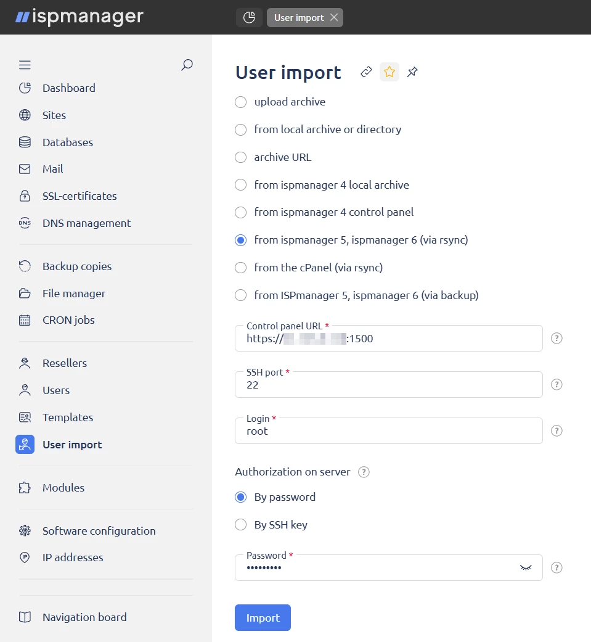Open help for Control panel URL
591x642 pixels.
[x=556, y=338]
